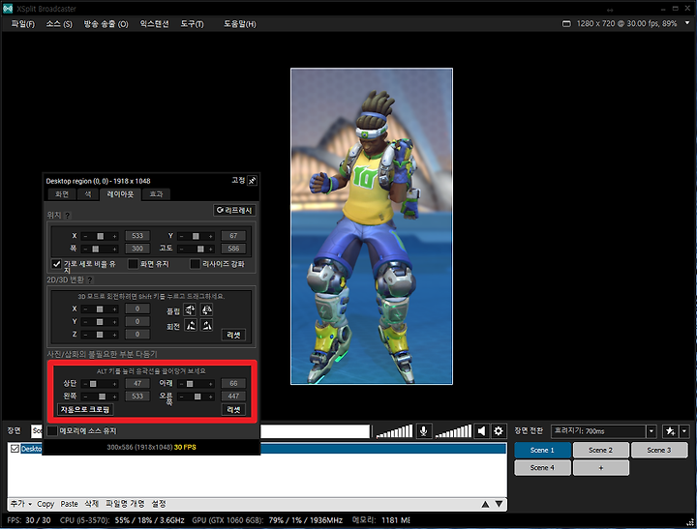This screenshot has width=697, height=529.
Task: Click the 2D/3D 변환 help question mark
Action: (x=90, y=279)
